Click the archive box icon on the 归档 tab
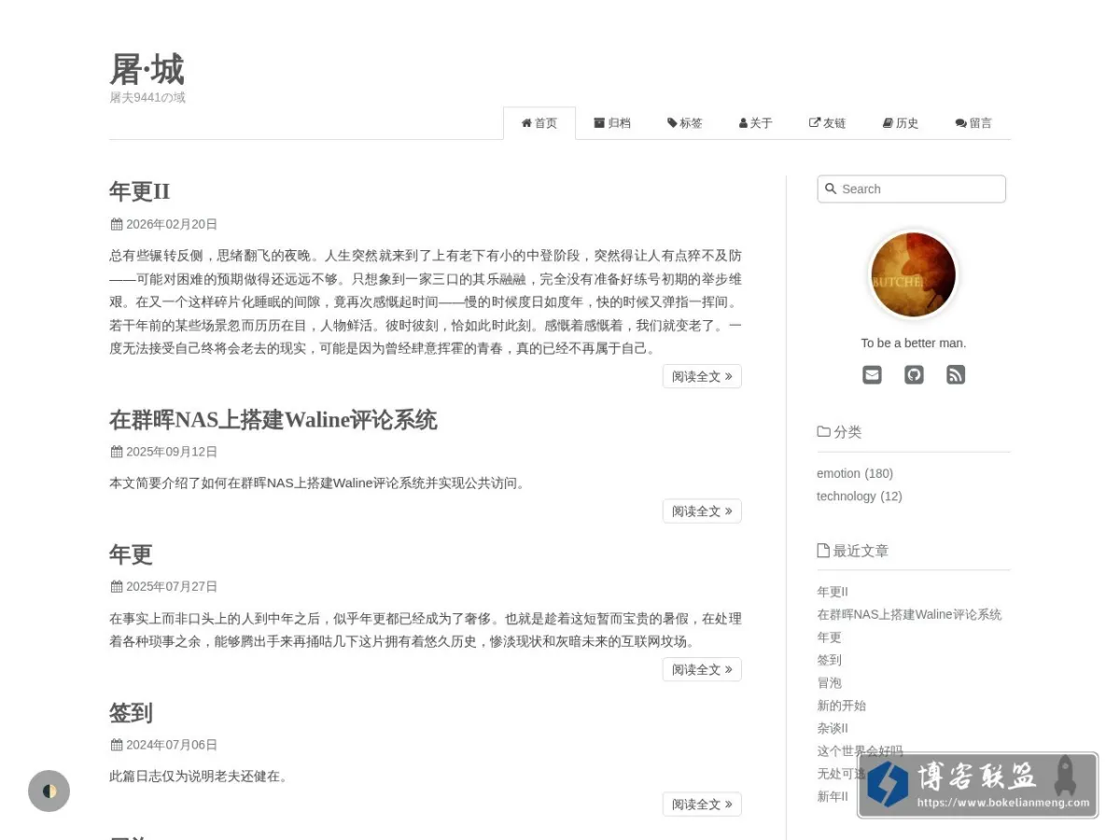The height and width of the screenshot is (840, 1120). point(599,123)
